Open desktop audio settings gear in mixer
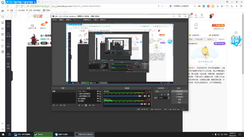Screen dimensions: 244x137 tap(149, 96)
